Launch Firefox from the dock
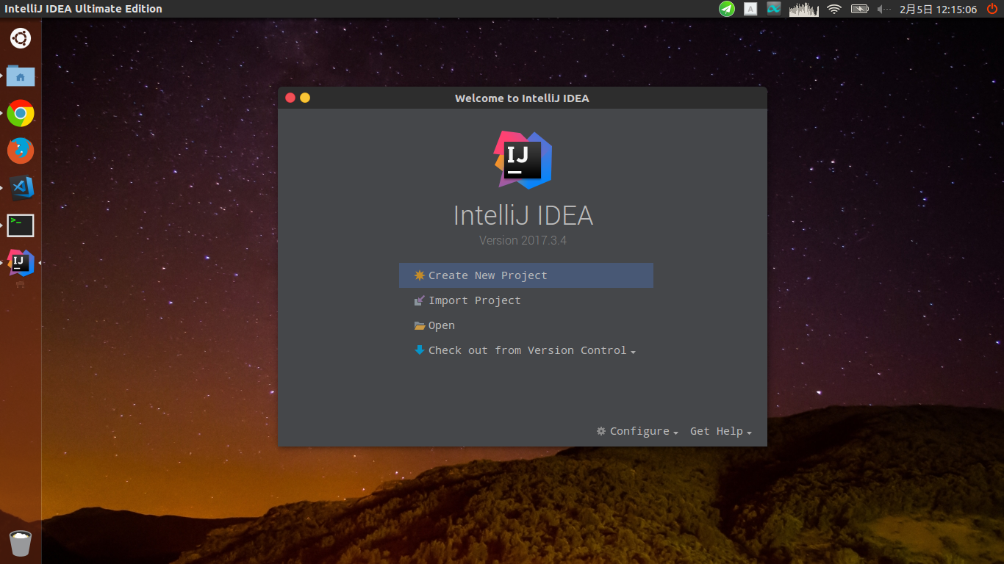The height and width of the screenshot is (564, 1004). (21, 151)
